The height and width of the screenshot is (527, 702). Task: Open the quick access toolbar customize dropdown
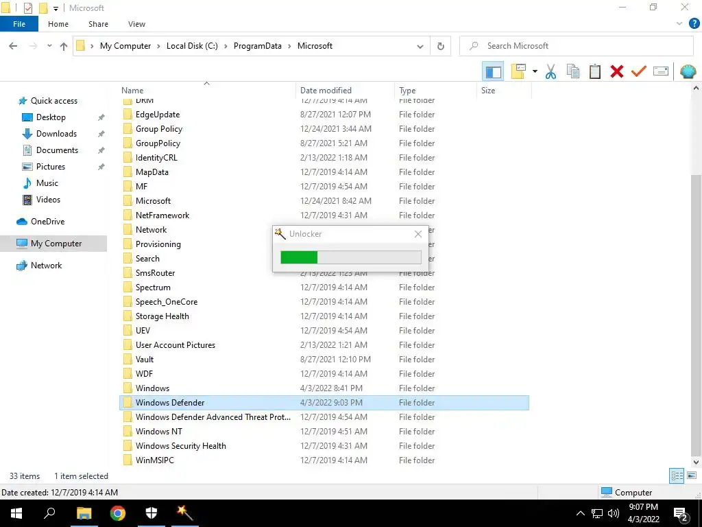coord(56,8)
